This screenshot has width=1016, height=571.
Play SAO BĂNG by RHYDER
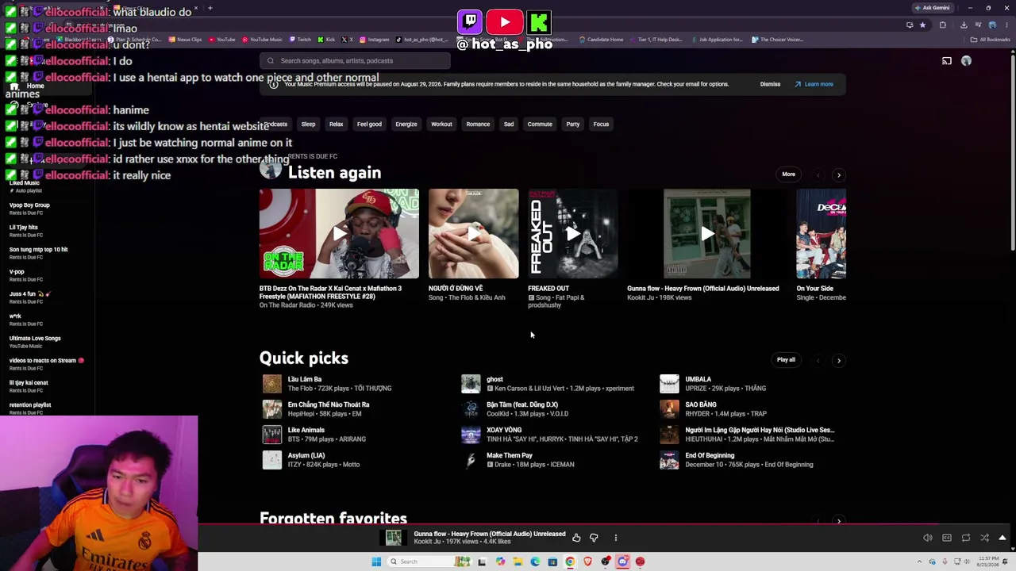[x=669, y=409]
